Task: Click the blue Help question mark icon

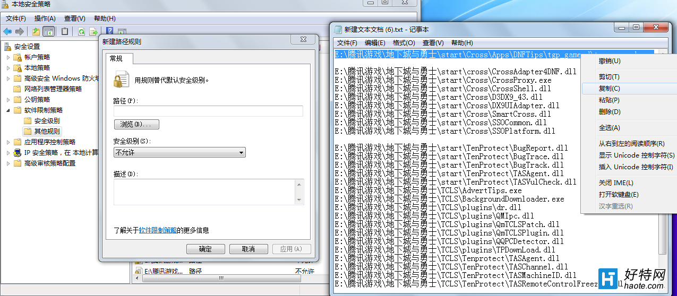Action: point(109,31)
